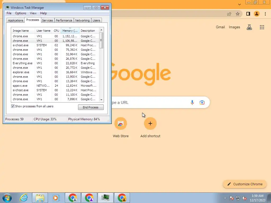The image size is (271, 203).
Task: Activate Task Manager taskbar icon
Action: pyautogui.click(x=106, y=198)
